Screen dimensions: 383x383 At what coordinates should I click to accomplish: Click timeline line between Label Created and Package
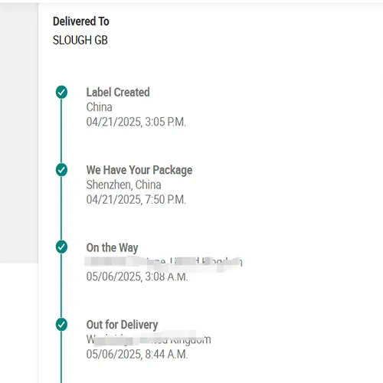[x=61, y=131]
